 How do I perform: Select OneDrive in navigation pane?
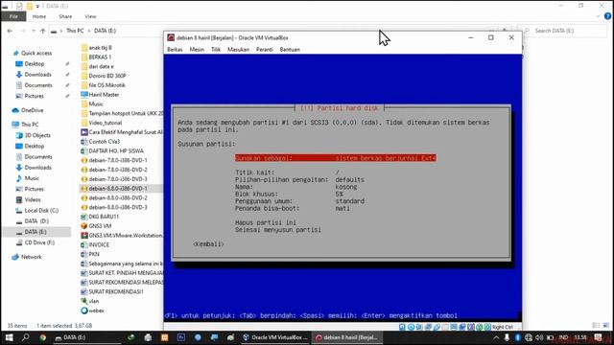(x=32, y=110)
